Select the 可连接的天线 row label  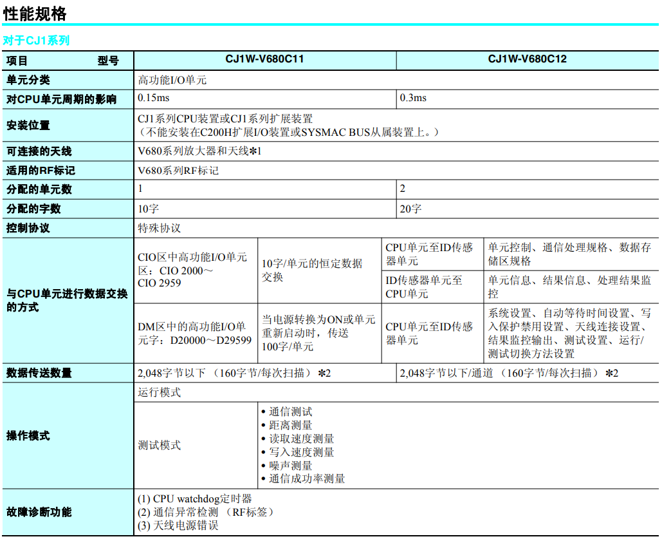[39, 151]
